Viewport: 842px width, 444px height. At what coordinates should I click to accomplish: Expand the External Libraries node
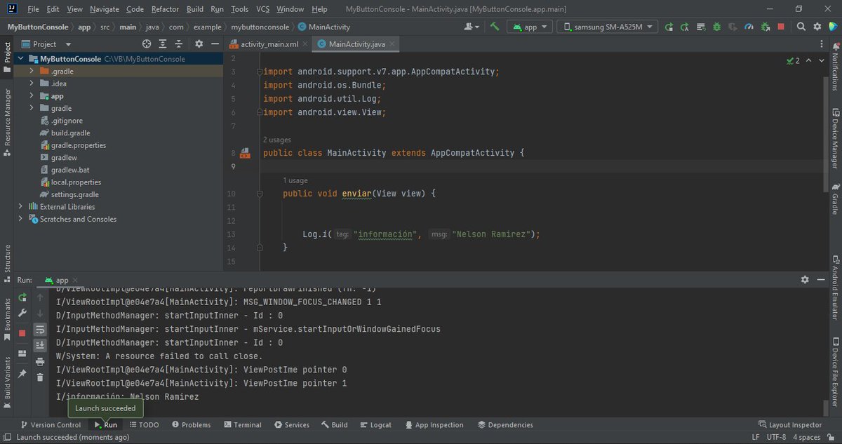21,207
